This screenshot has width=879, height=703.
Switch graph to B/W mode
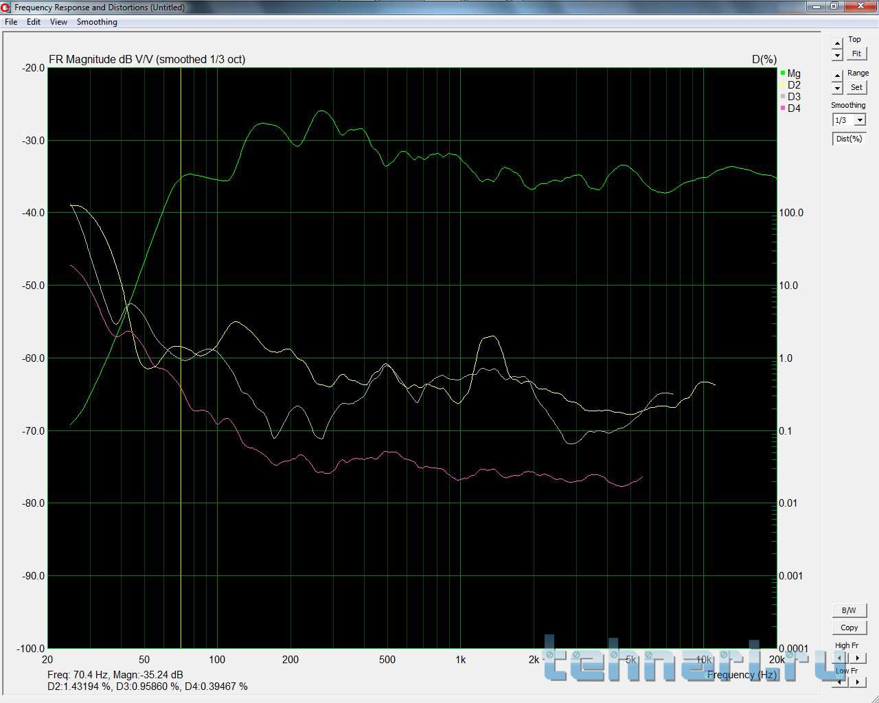849,610
